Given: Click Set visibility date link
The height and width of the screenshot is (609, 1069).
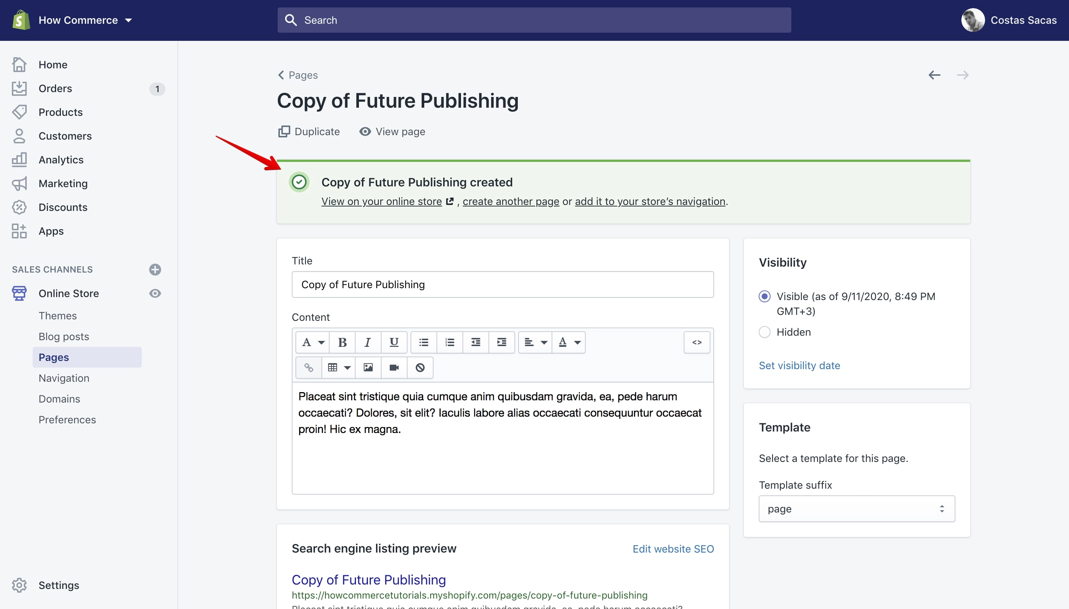Looking at the screenshot, I should 800,365.
